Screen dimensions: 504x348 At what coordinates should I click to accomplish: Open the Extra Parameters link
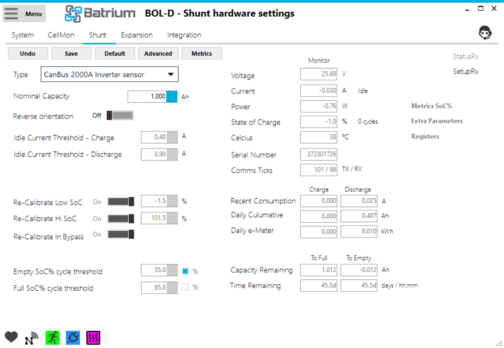click(x=437, y=121)
